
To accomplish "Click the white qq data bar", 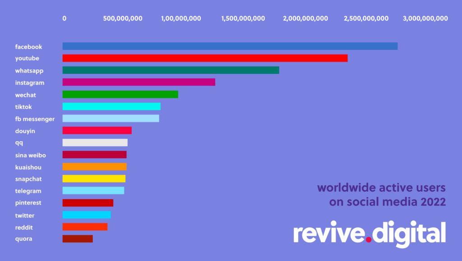I will click(x=95, y=143).
